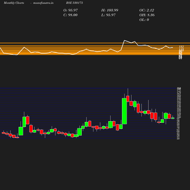Click the OL: 0 reading
Viewport: 190px width, 190px height.
[x=144, y=20]
